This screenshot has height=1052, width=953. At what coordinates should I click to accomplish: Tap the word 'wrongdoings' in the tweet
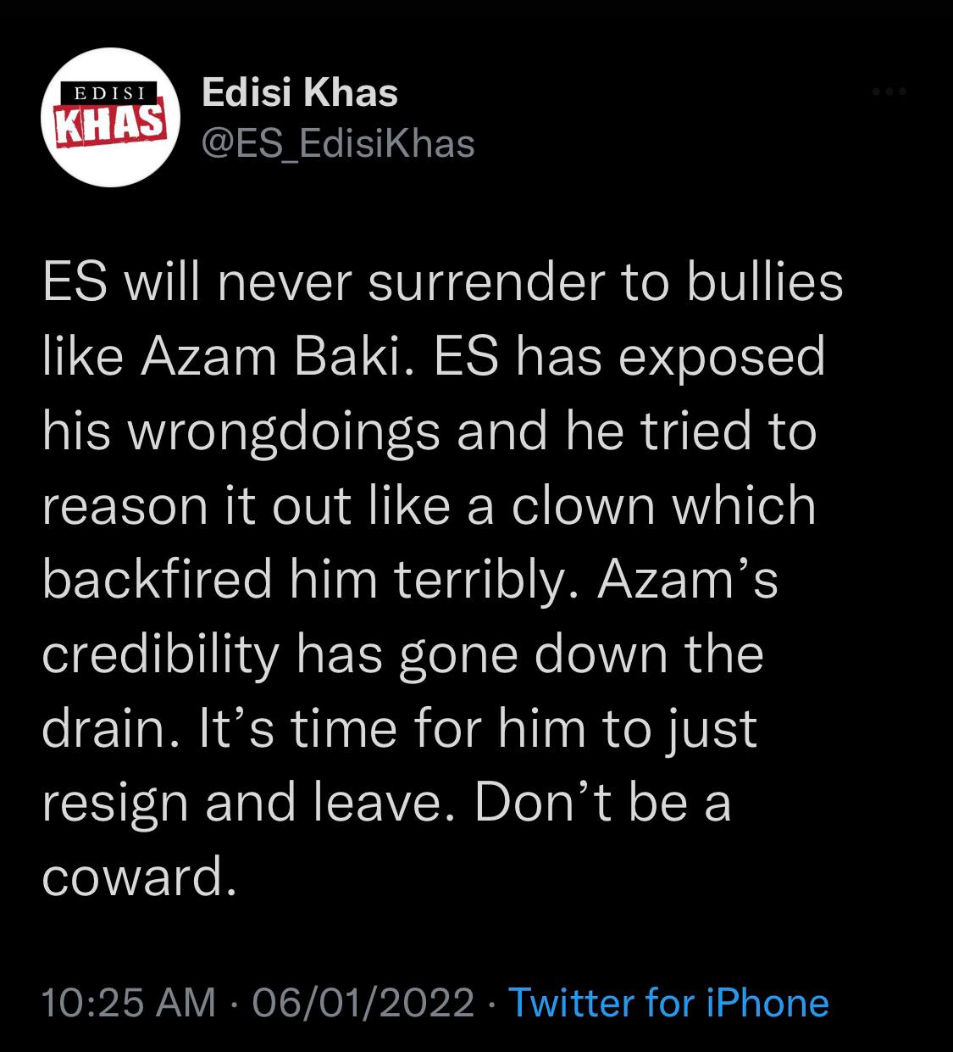click(284, 431)
